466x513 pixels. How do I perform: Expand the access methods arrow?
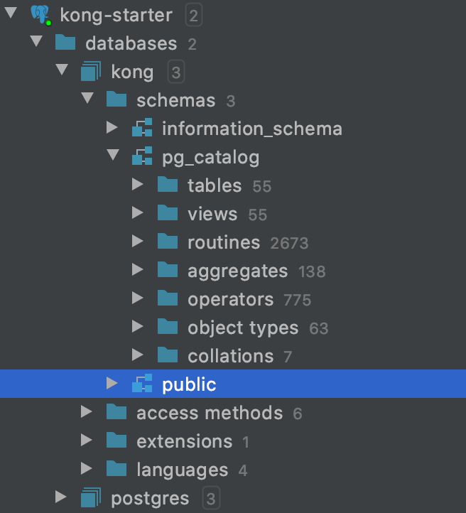87,411
